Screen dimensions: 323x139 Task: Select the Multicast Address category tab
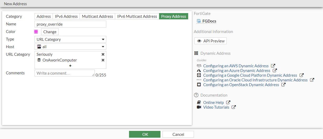[97, 16]
